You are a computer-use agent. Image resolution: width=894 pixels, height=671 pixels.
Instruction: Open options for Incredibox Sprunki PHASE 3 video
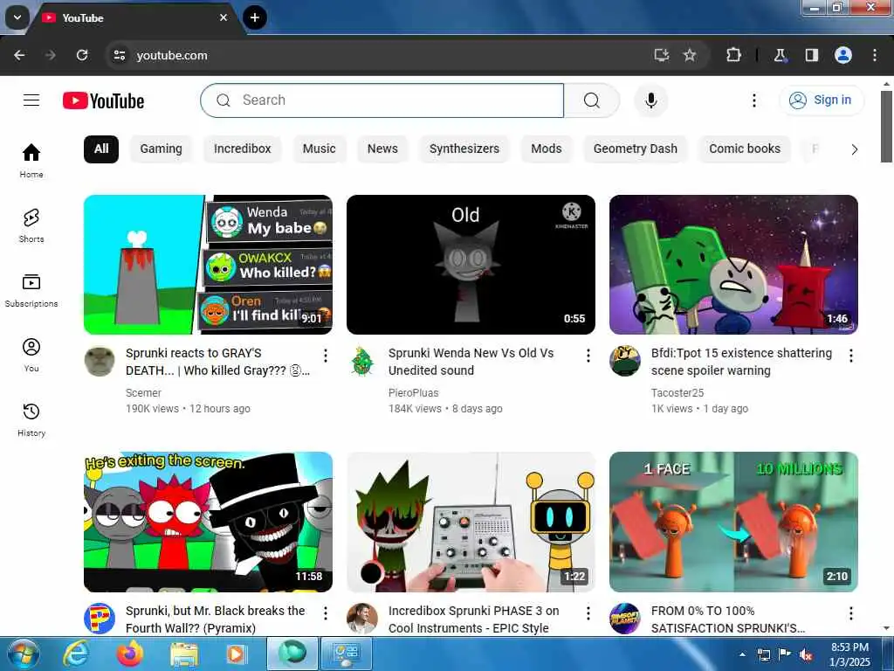(588, 613)
